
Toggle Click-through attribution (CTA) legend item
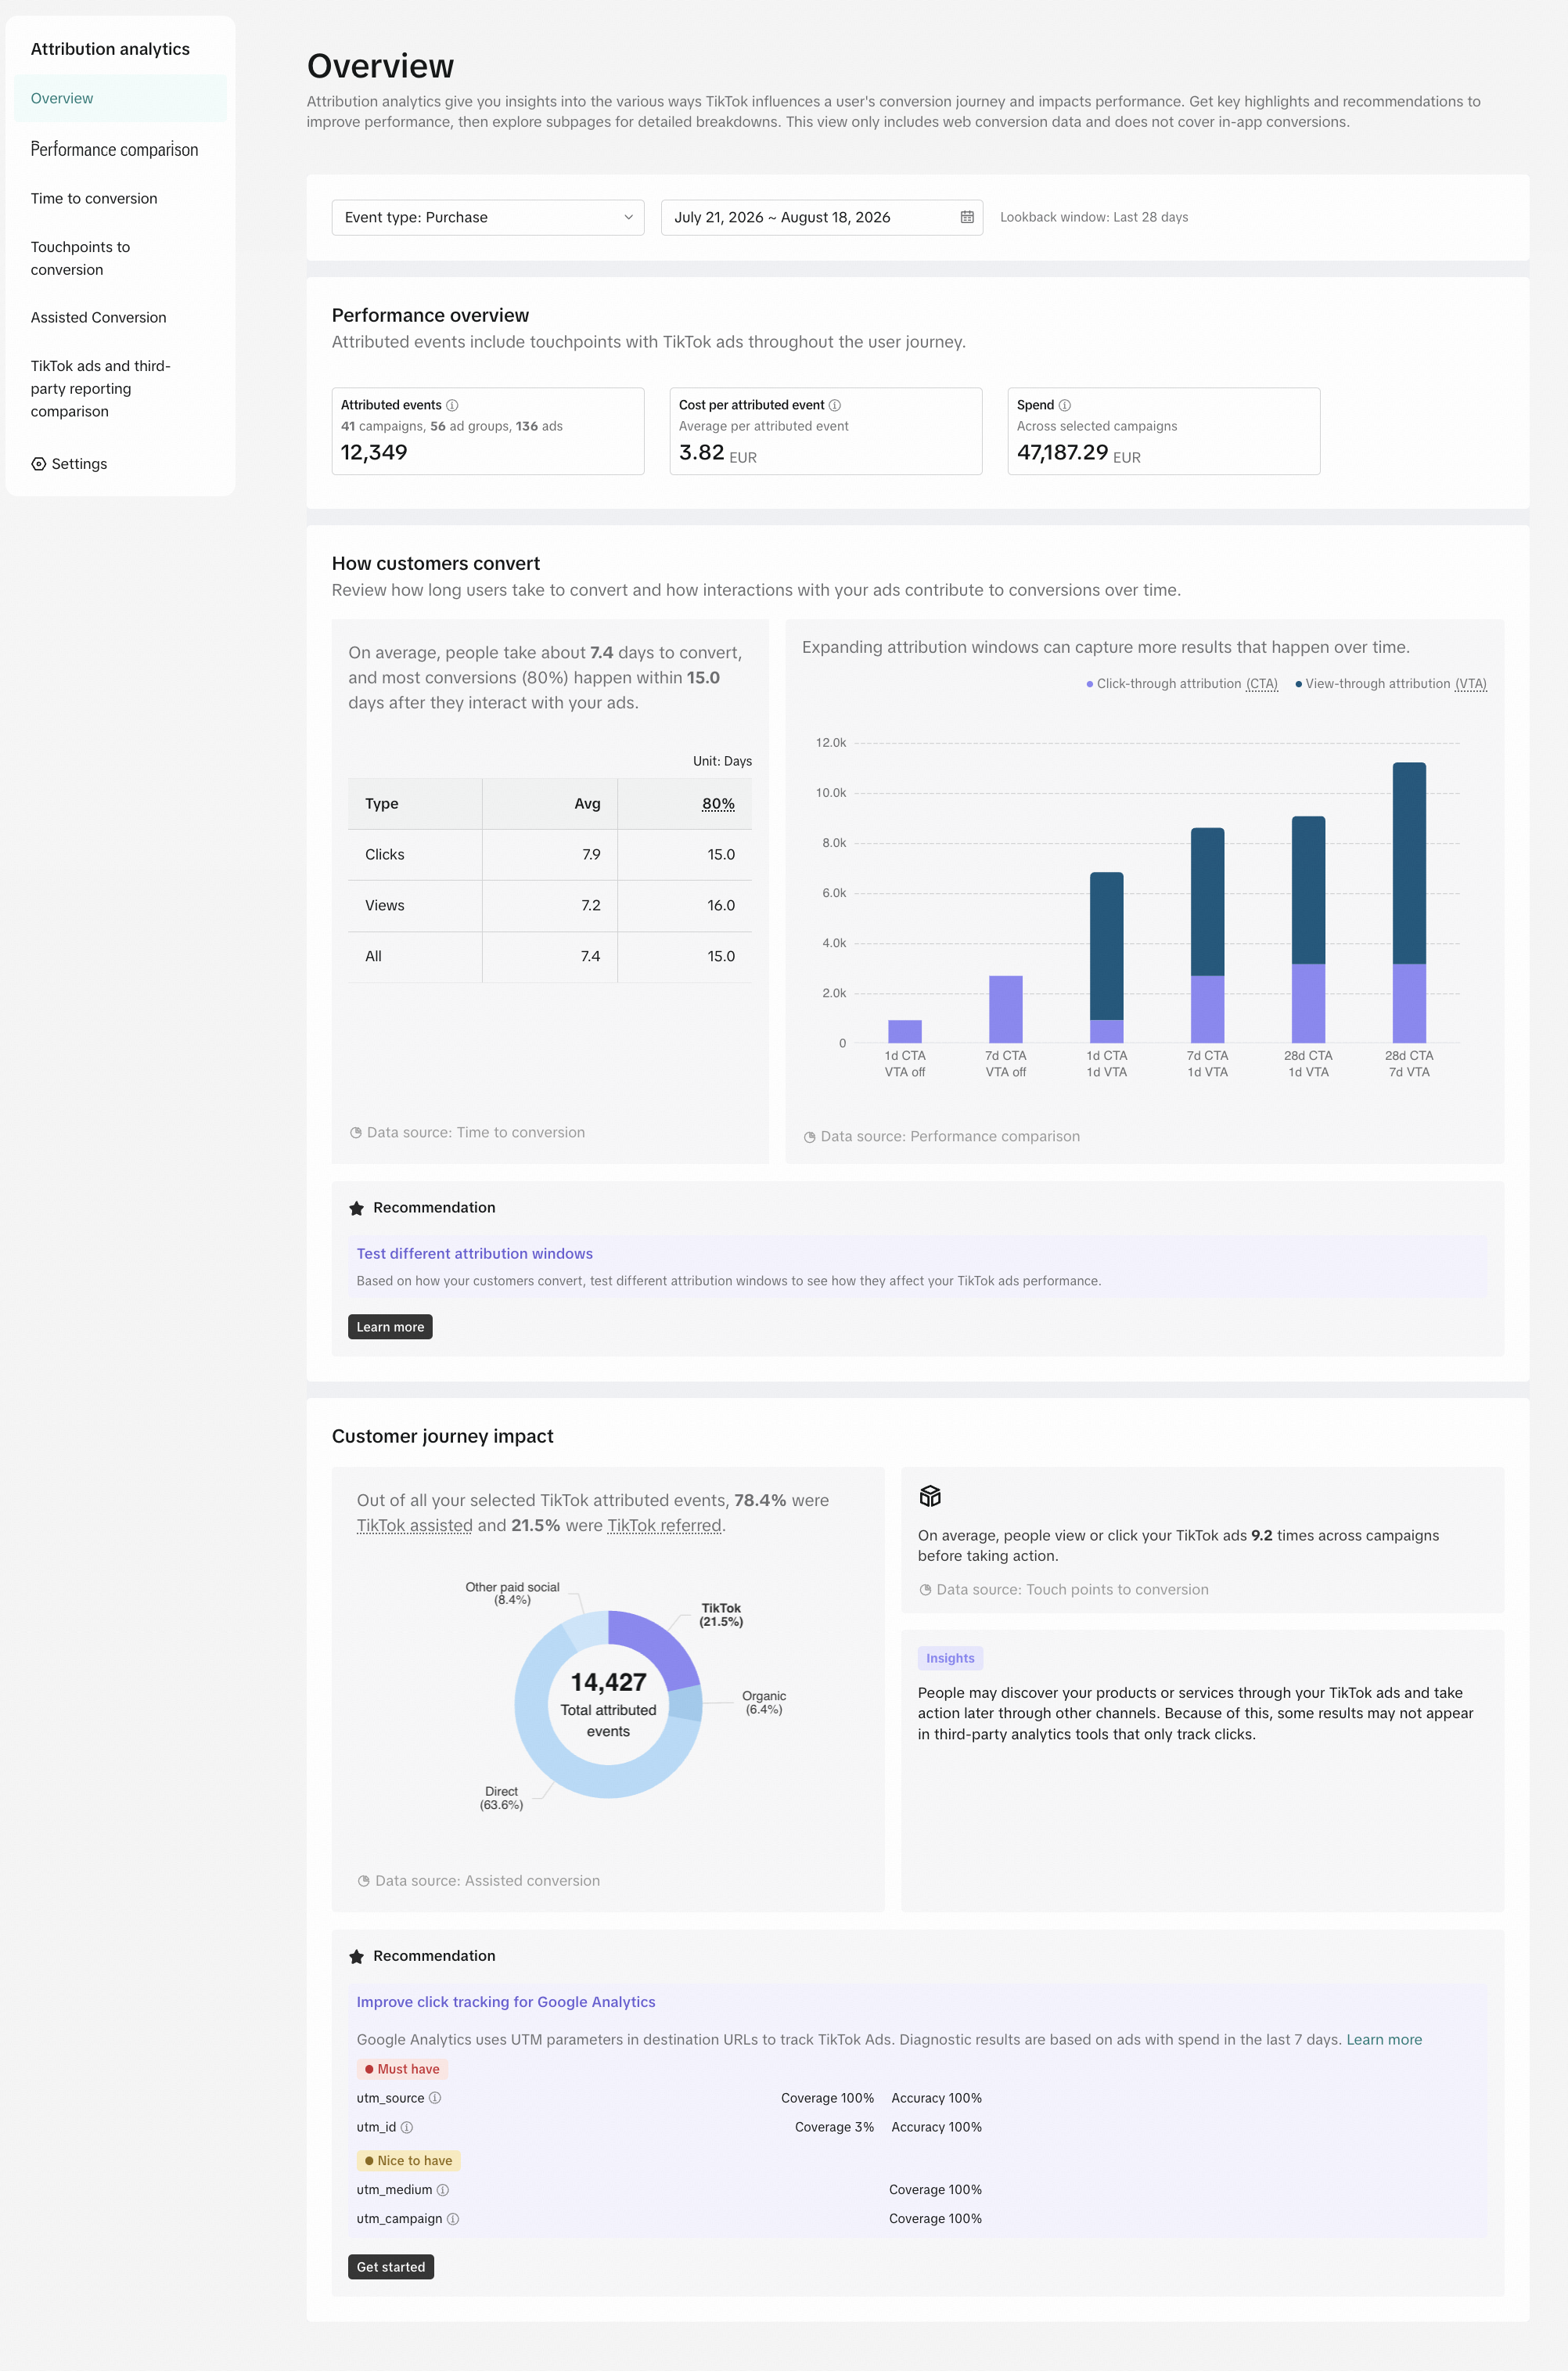click(x=1182, y=683)
